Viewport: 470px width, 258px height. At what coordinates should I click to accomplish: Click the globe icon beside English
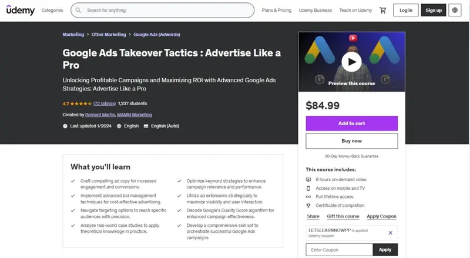coord(119,126)
